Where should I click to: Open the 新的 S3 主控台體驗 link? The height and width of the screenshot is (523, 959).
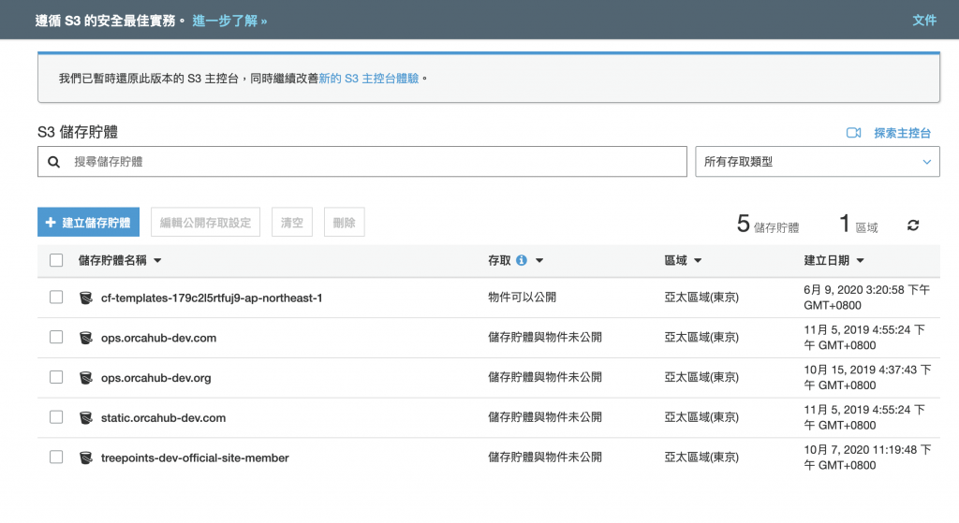tap(369, 79)
